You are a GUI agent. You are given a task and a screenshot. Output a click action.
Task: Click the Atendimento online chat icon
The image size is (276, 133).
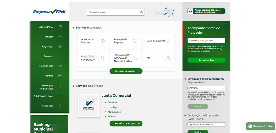(250, 126)
